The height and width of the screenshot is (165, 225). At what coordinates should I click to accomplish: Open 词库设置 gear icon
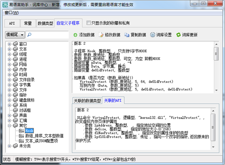point(153,35)
